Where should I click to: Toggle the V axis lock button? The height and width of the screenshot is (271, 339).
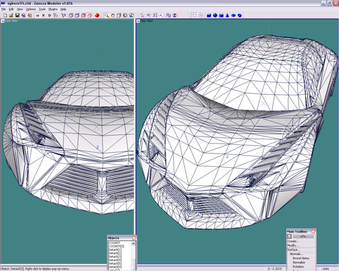[x=43, y=15]
